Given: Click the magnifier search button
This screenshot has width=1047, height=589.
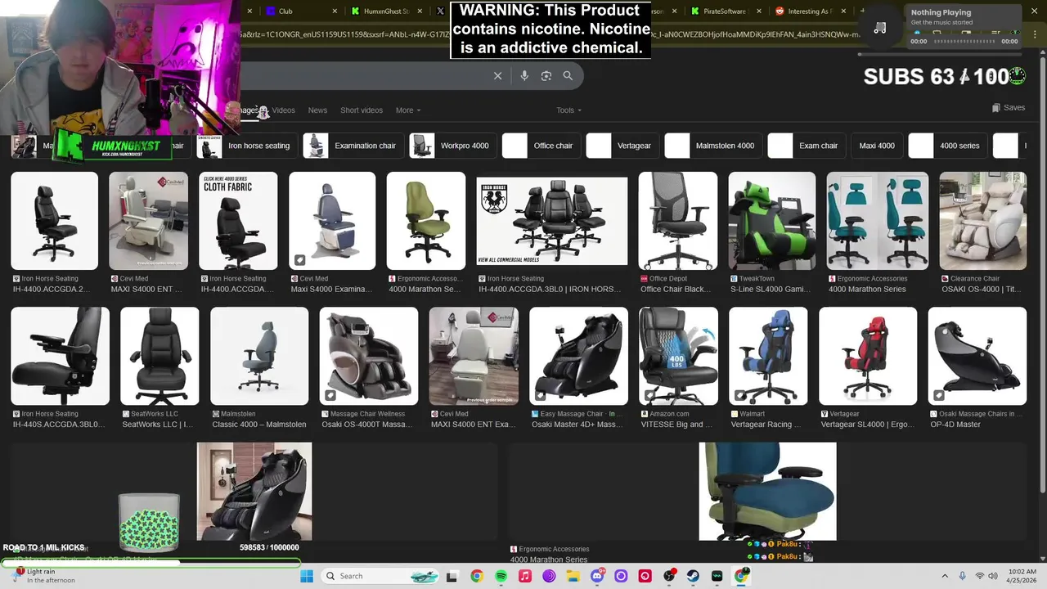Looking at the screenshot, I should click(568, 75).
